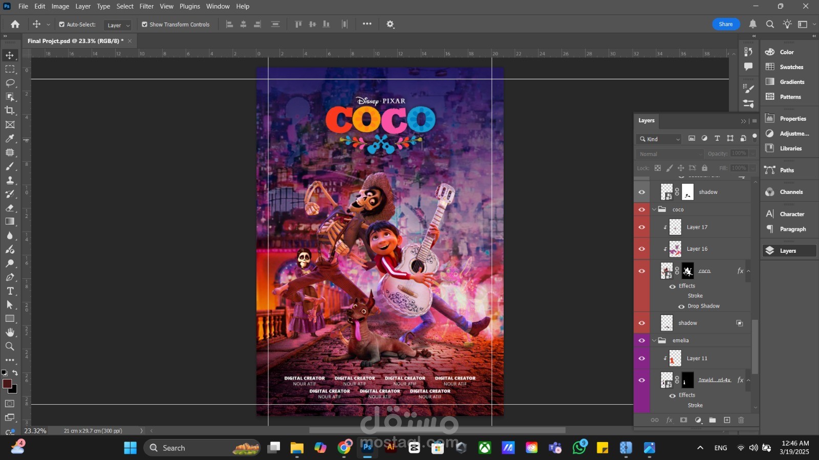Image resolution: width=819 pixels, height=460 pixels.
Task: Toggle Drop Shadow effect visibility
Action: (x=681, y=306)
